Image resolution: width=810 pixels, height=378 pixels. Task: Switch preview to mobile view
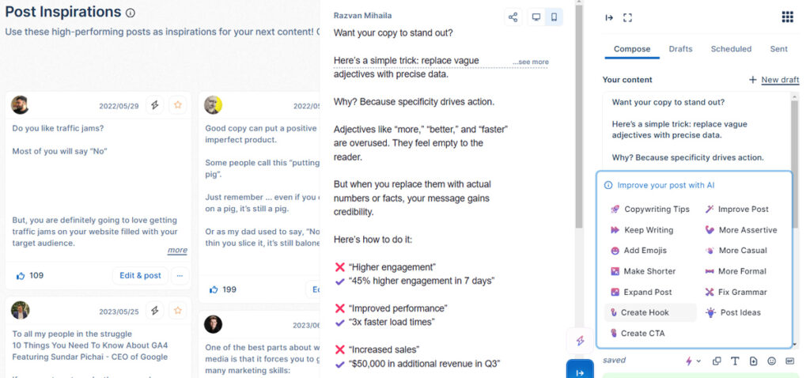[554, 17]
